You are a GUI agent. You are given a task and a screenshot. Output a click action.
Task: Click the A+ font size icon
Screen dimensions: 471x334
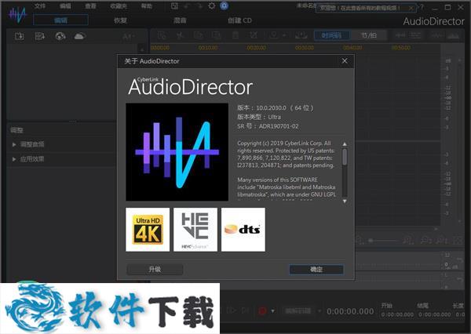(128, 37)
